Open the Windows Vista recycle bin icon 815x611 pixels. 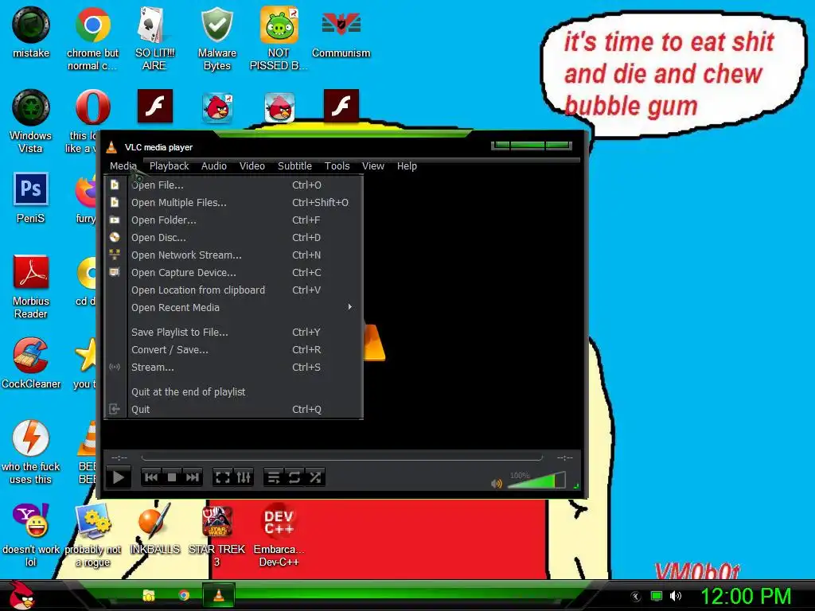pos(31,121)
